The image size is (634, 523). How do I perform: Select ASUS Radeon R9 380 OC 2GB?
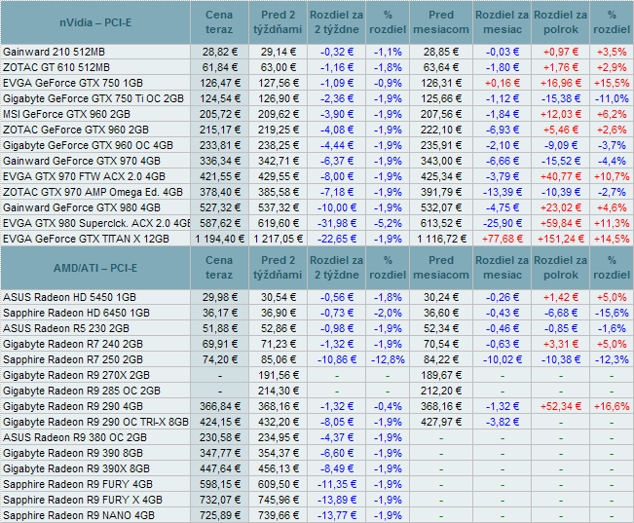click(75, 437)
